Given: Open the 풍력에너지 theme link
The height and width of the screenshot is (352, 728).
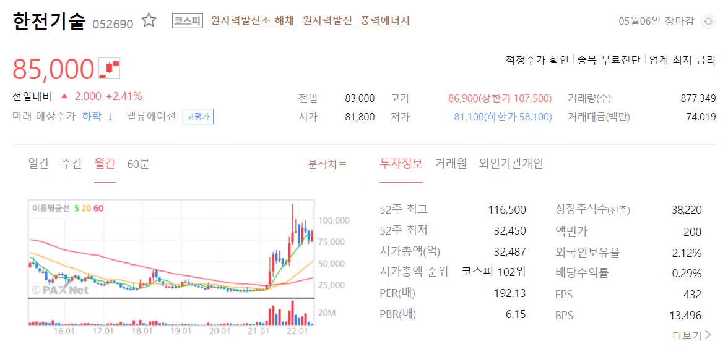Looking at the screenshot, I should (x=385, y=21).
